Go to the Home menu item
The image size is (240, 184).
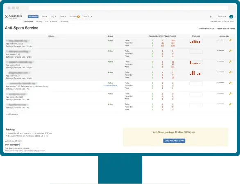[x=45, y=16]
